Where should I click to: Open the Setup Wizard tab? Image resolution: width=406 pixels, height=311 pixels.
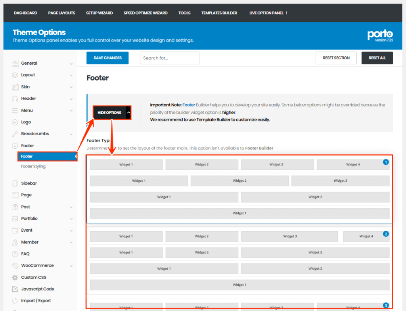(x=99, y=13)
